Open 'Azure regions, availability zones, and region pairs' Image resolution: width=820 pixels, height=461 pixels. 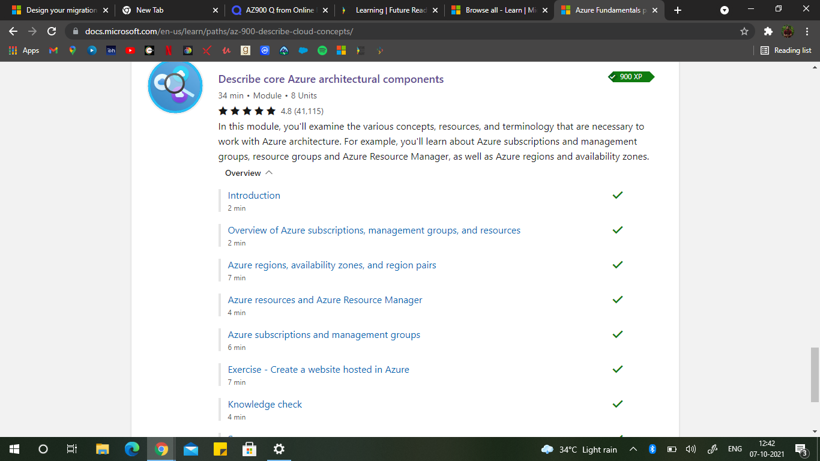[332, 265]
